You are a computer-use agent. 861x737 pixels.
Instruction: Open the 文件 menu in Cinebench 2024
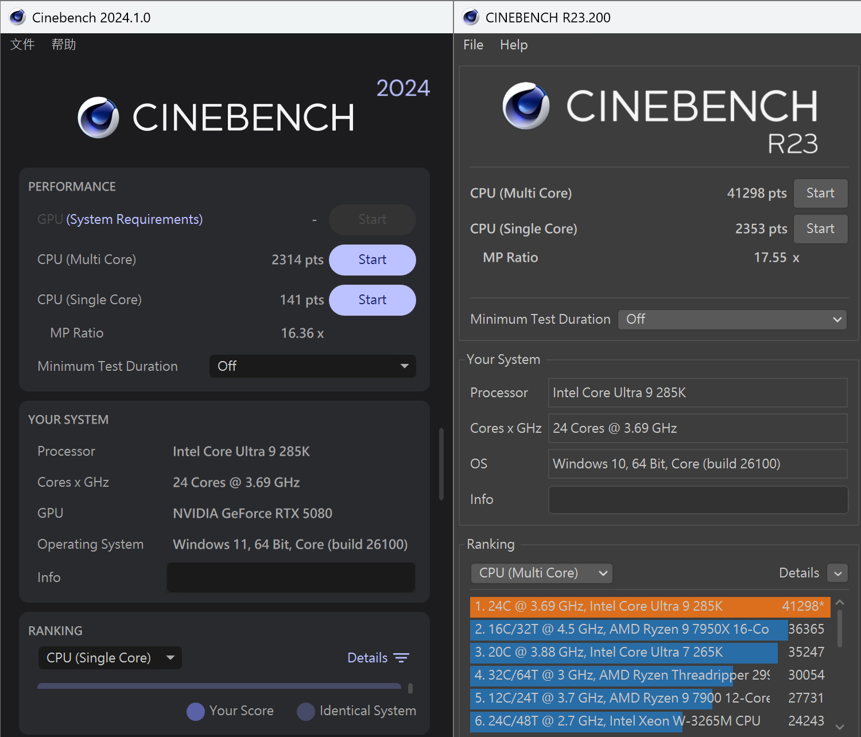tap(22, 45)
